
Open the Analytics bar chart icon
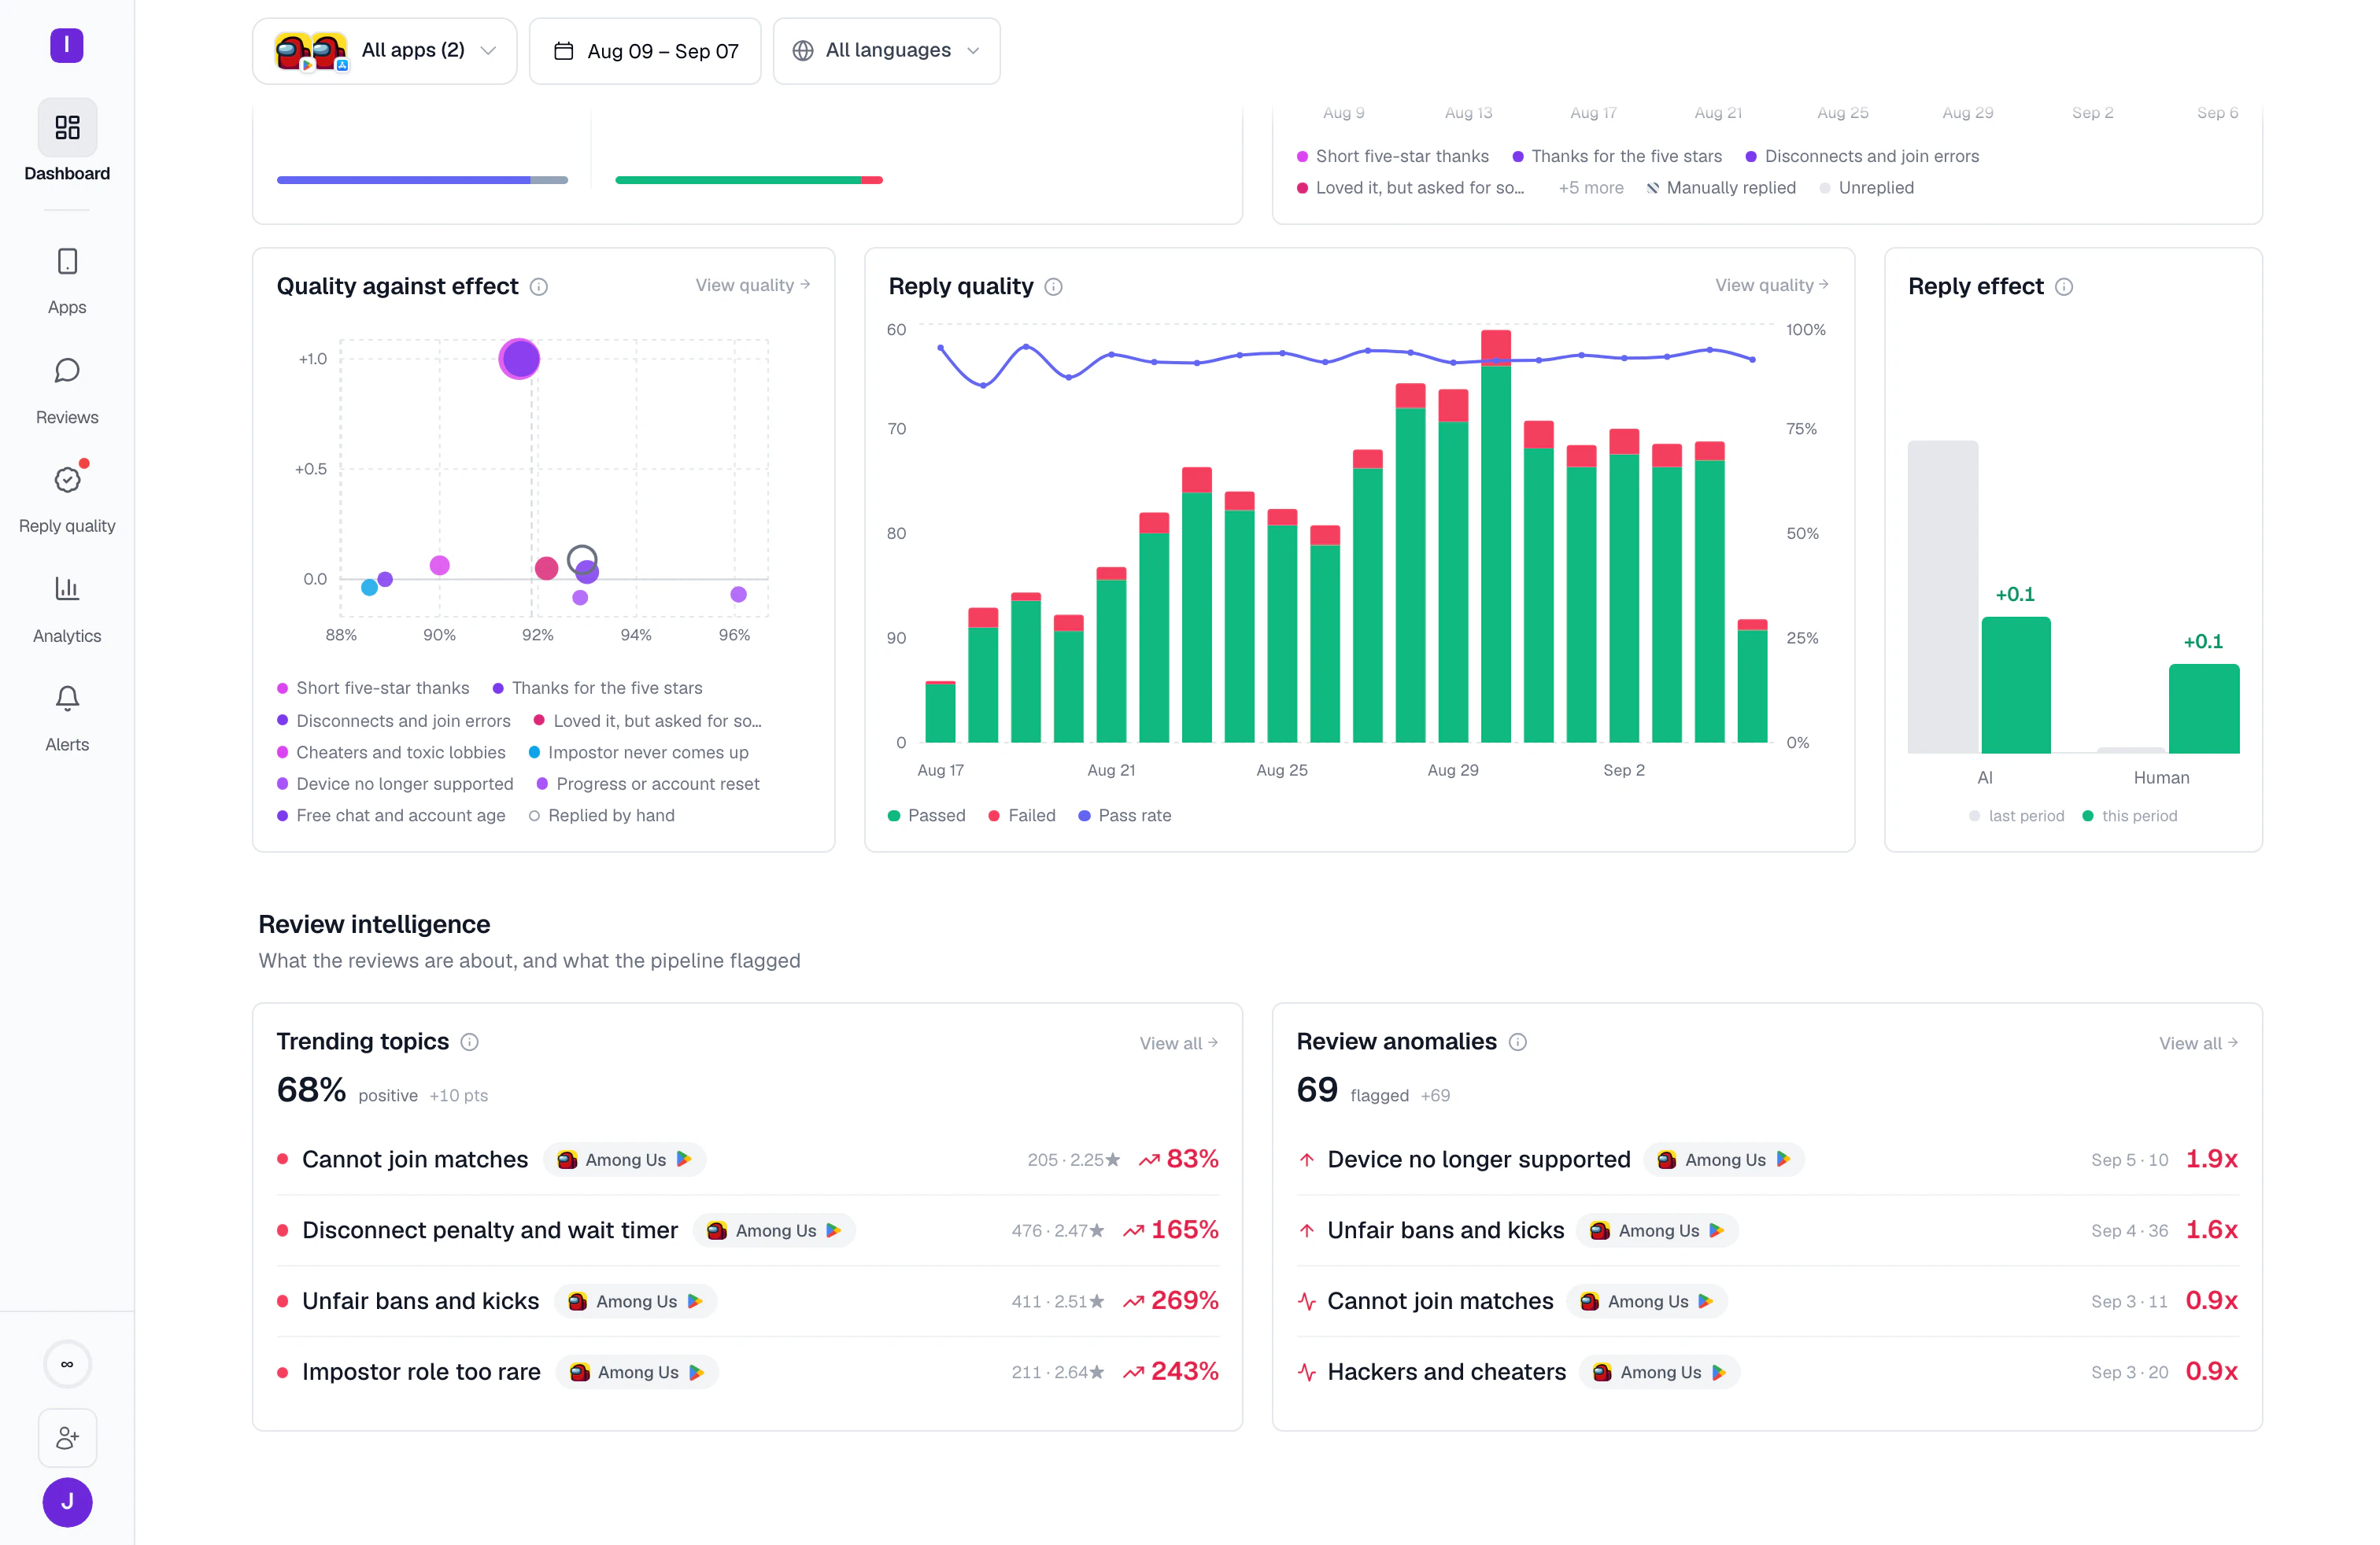(67, 588)
